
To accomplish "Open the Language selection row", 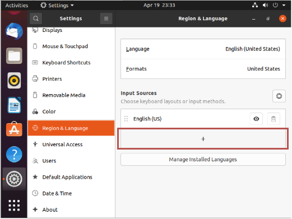I will (x=203, y=49).
